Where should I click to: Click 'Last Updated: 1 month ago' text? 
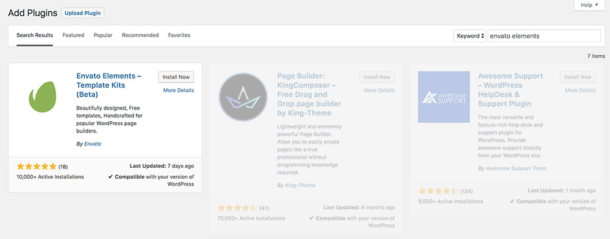(561, 190)
